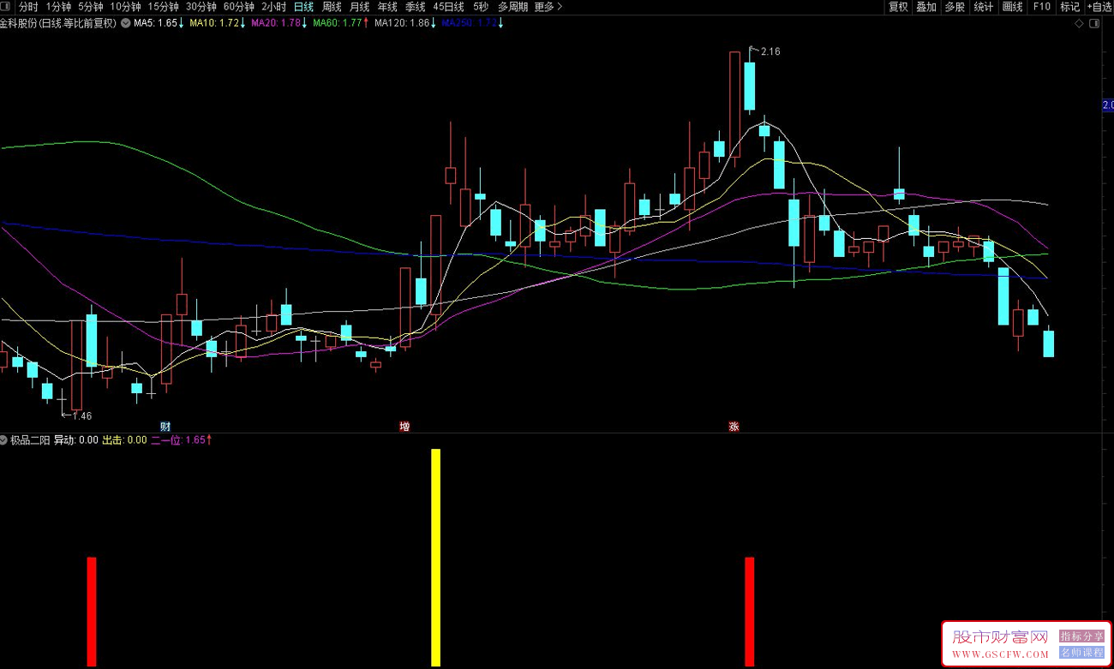Click the 财 event marker on timeline
This screenshot has height=669, width=1114.
click(x=165, y=426)
